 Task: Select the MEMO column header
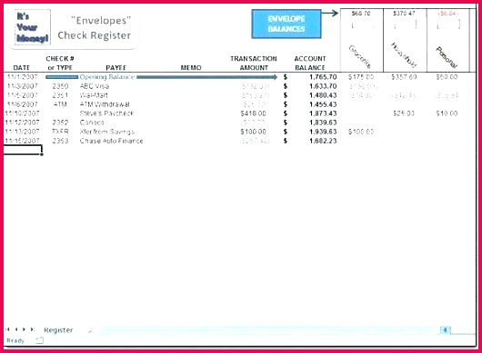[191, 67]
